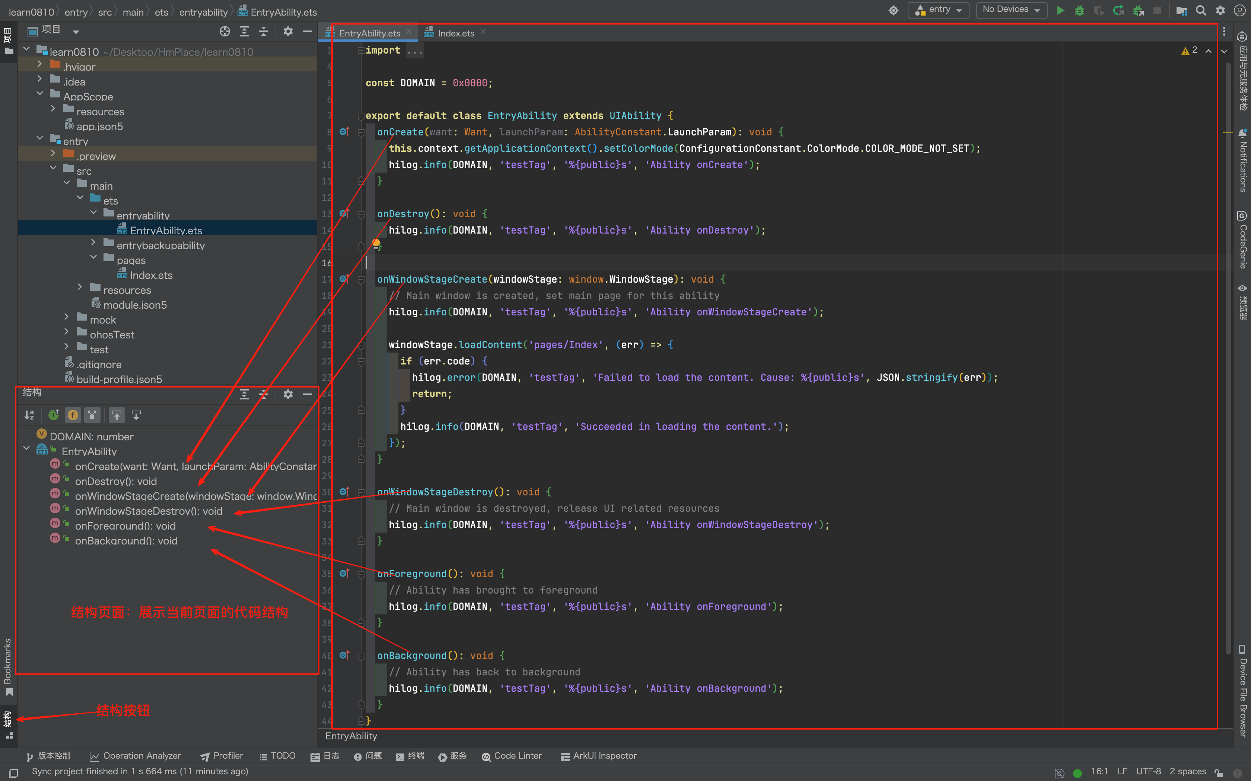Toggle read-only lock icon in status bar
The image size is (1251, 781).
click(x=1219, y=773)
